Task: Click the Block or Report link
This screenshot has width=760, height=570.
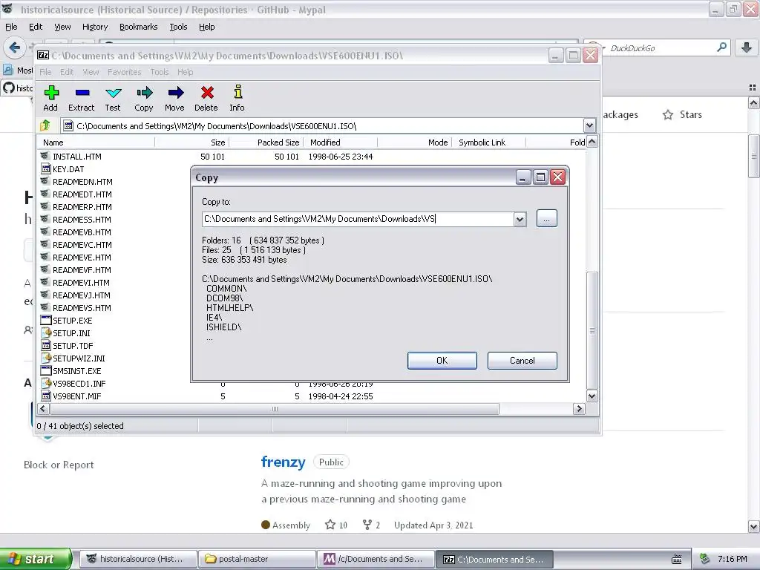Action: (59, 465)
